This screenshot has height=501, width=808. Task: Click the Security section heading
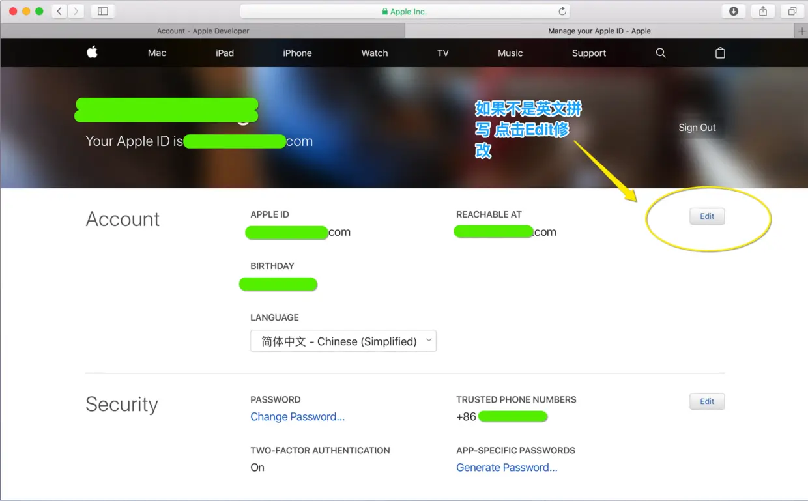pyautogui.click(x=122, y=405)
